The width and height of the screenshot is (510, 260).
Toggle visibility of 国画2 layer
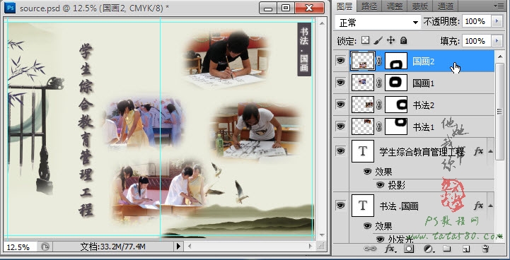[340, 61]
